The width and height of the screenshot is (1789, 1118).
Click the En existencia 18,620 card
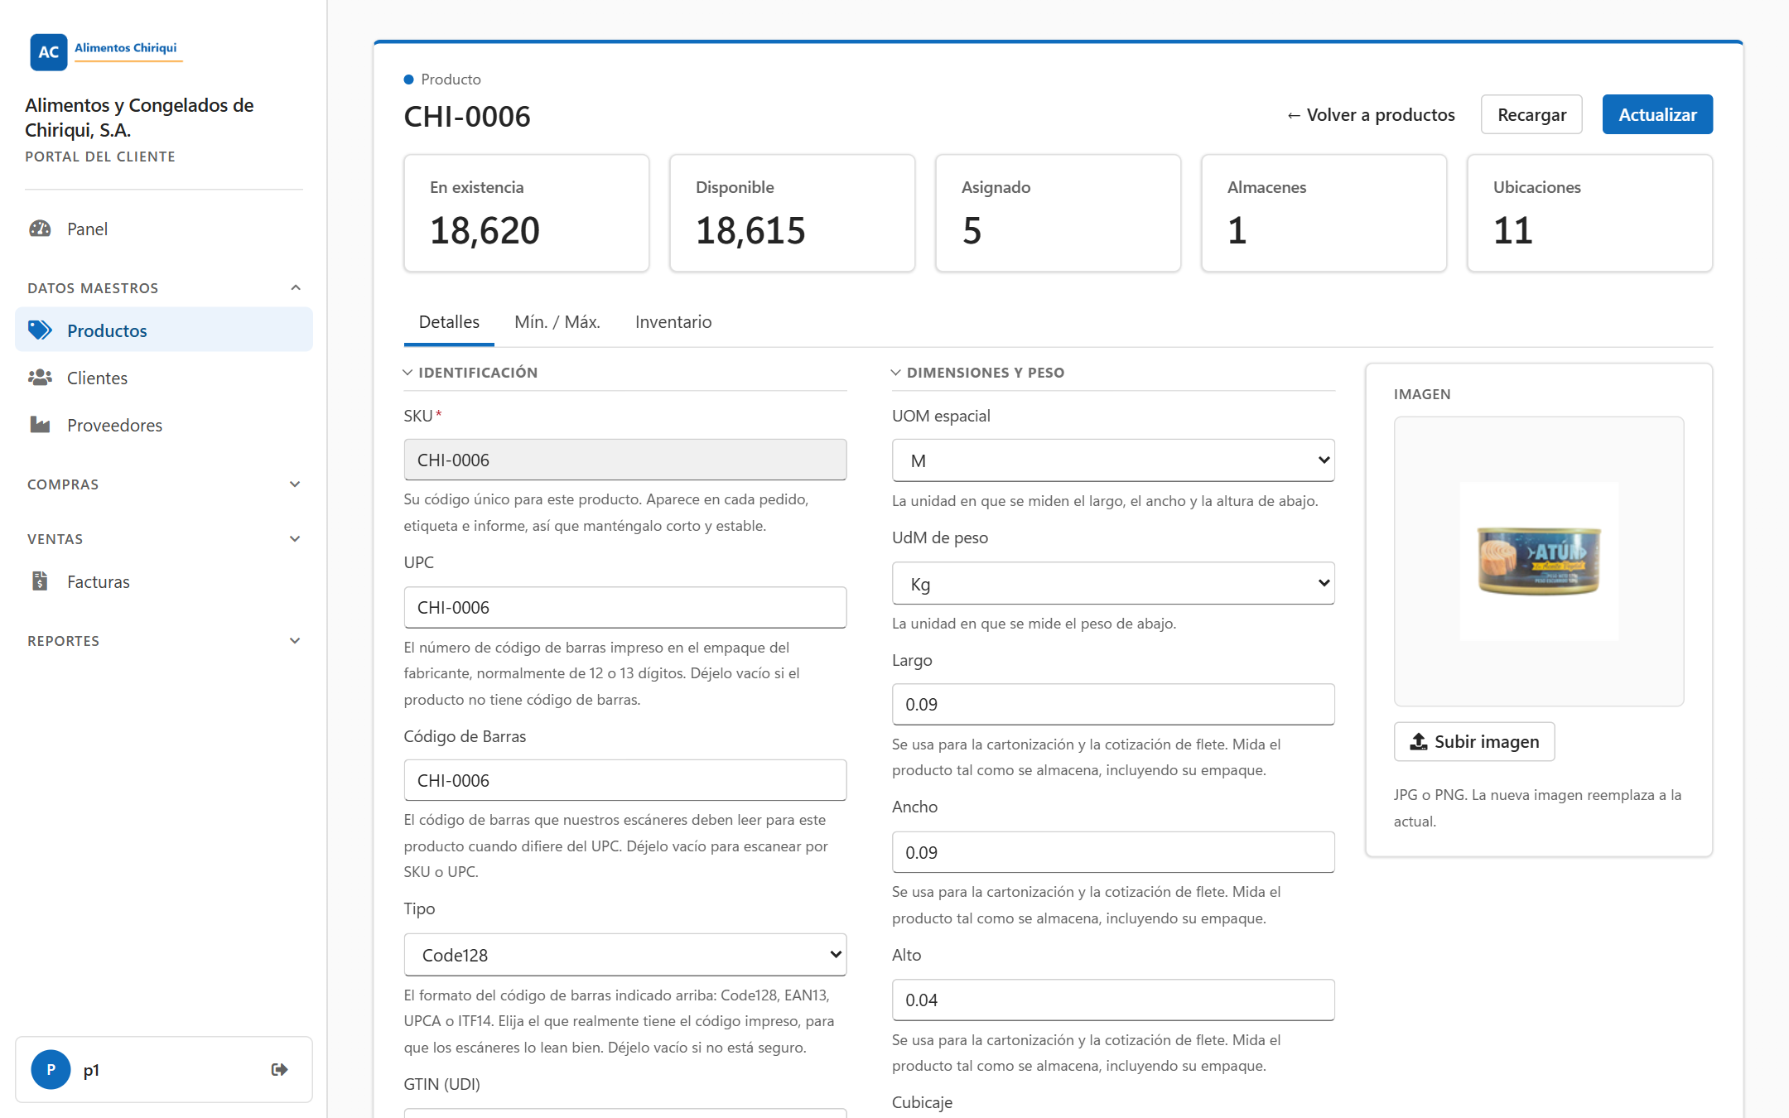(527, 213)
